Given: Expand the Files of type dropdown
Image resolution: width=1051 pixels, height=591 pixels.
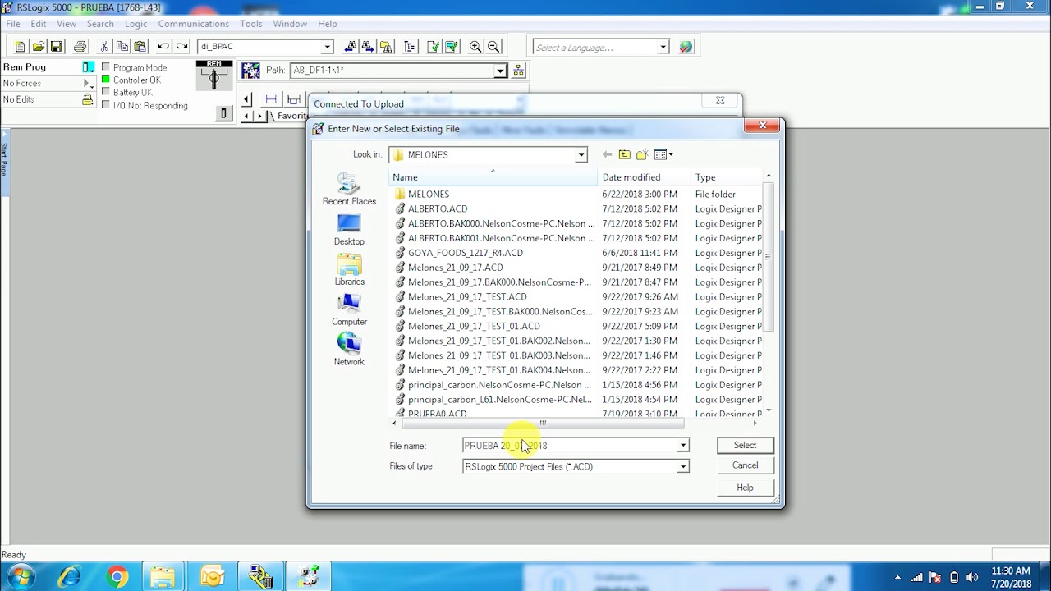Looking at the screenshot, I should pyautogui.click(x=682, y=466).
